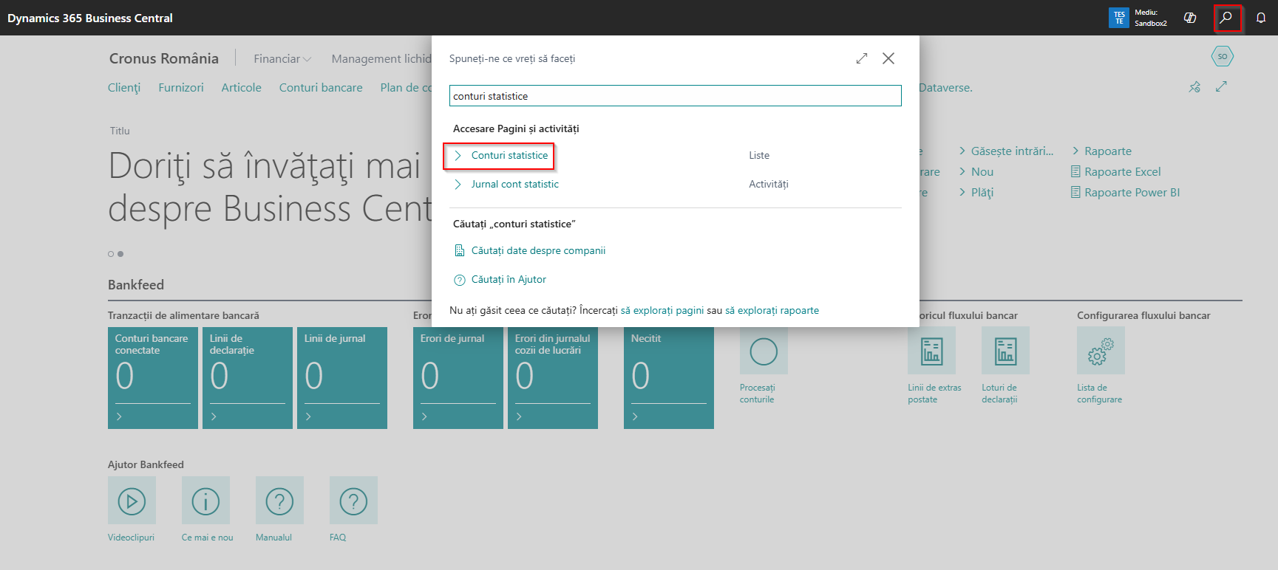The image size is (1278, 570).
Task: Open the search magnifier icon in top bar
Action: (1226, 18)
